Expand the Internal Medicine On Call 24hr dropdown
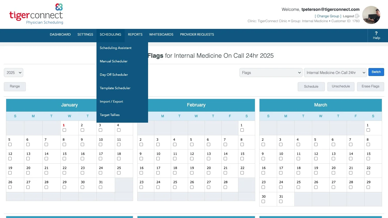This screenshot has height=218, width=388. [x=335, y=73]
